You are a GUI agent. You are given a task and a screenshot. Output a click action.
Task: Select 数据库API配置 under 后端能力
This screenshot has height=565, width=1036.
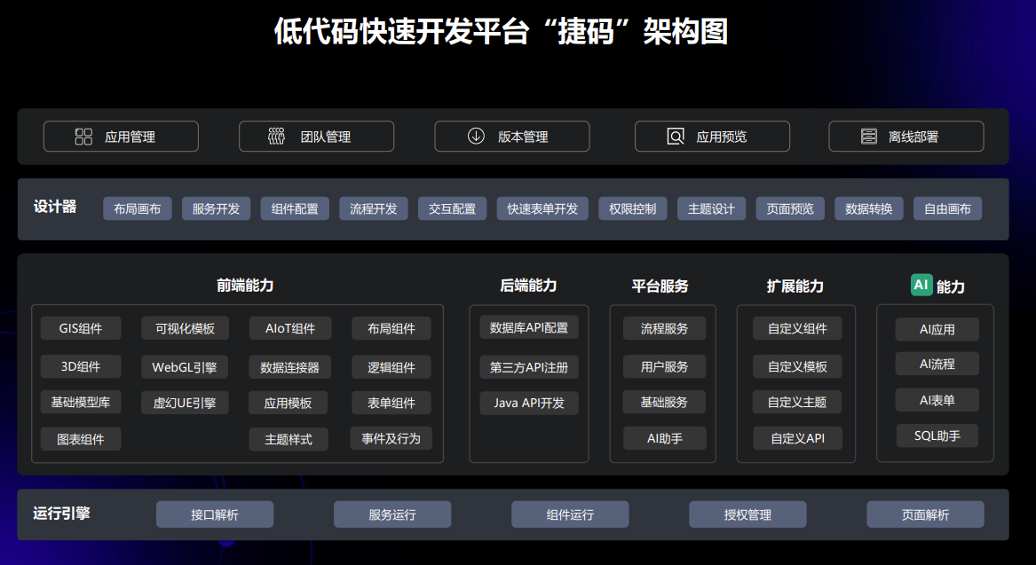[529, 327]
